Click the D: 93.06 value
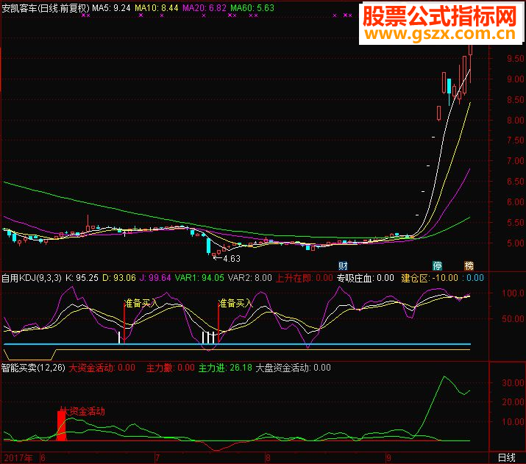Image resolution: width=526 pixels, height=464 pixels. click(x=119, y=278)
